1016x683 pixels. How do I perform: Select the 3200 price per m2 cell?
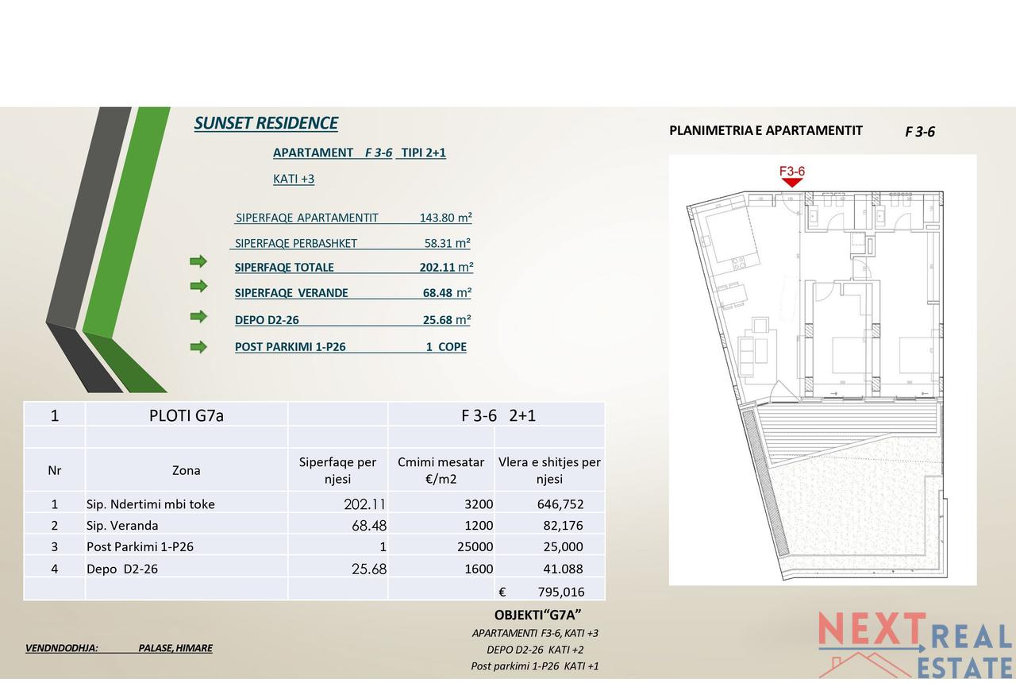(441, 504)
